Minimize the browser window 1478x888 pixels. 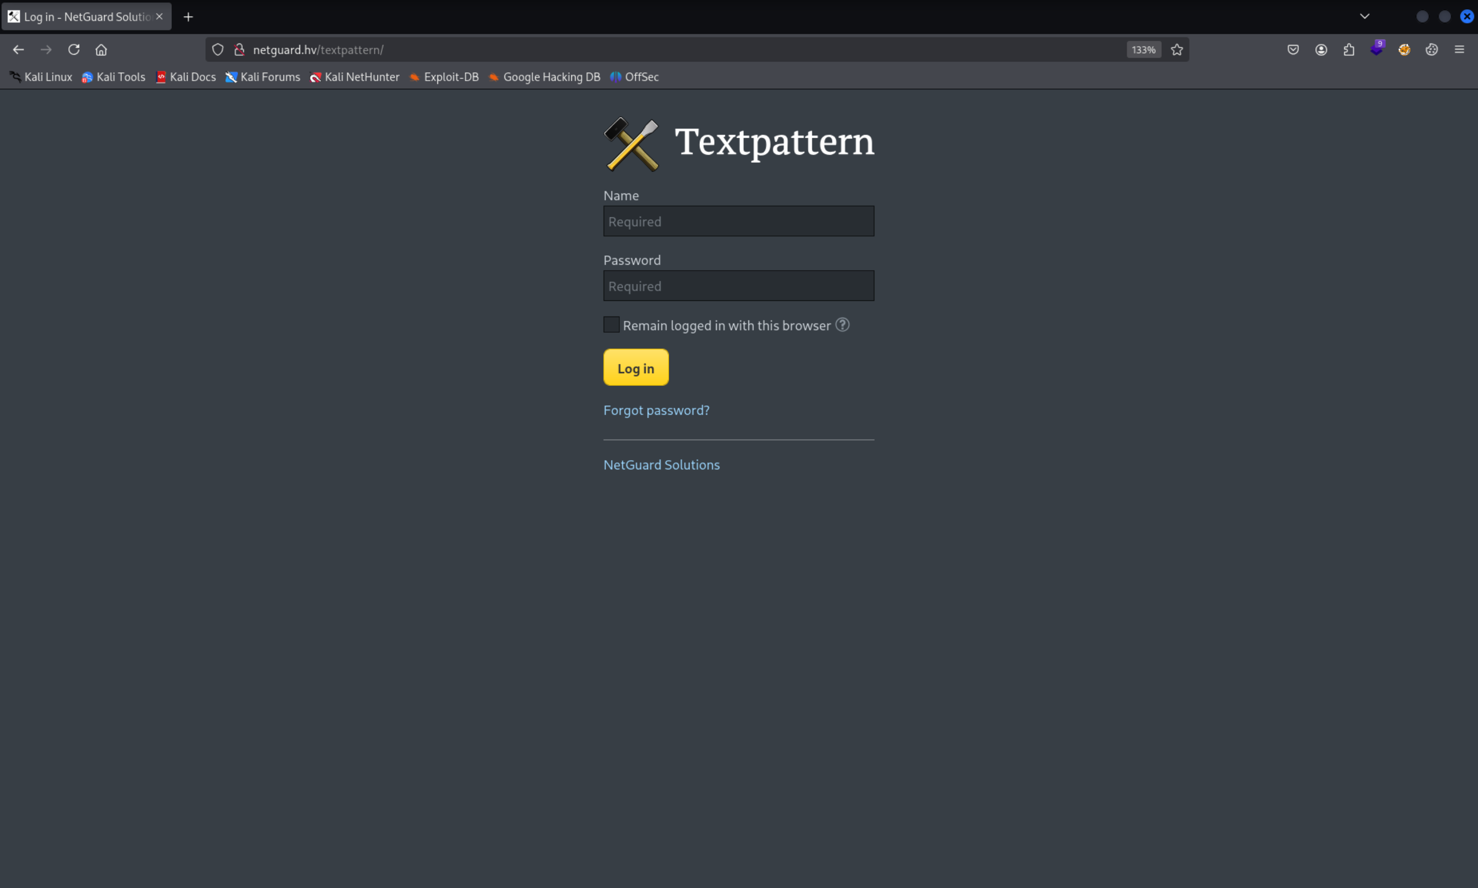[1422, 17]
